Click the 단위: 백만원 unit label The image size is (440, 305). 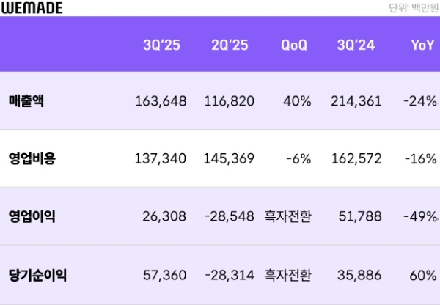(414, 8)
